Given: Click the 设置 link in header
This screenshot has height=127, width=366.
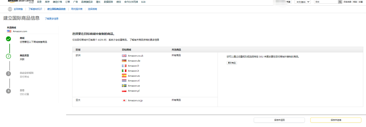Looking at the screenshot, I should click(x=361, y=2).
